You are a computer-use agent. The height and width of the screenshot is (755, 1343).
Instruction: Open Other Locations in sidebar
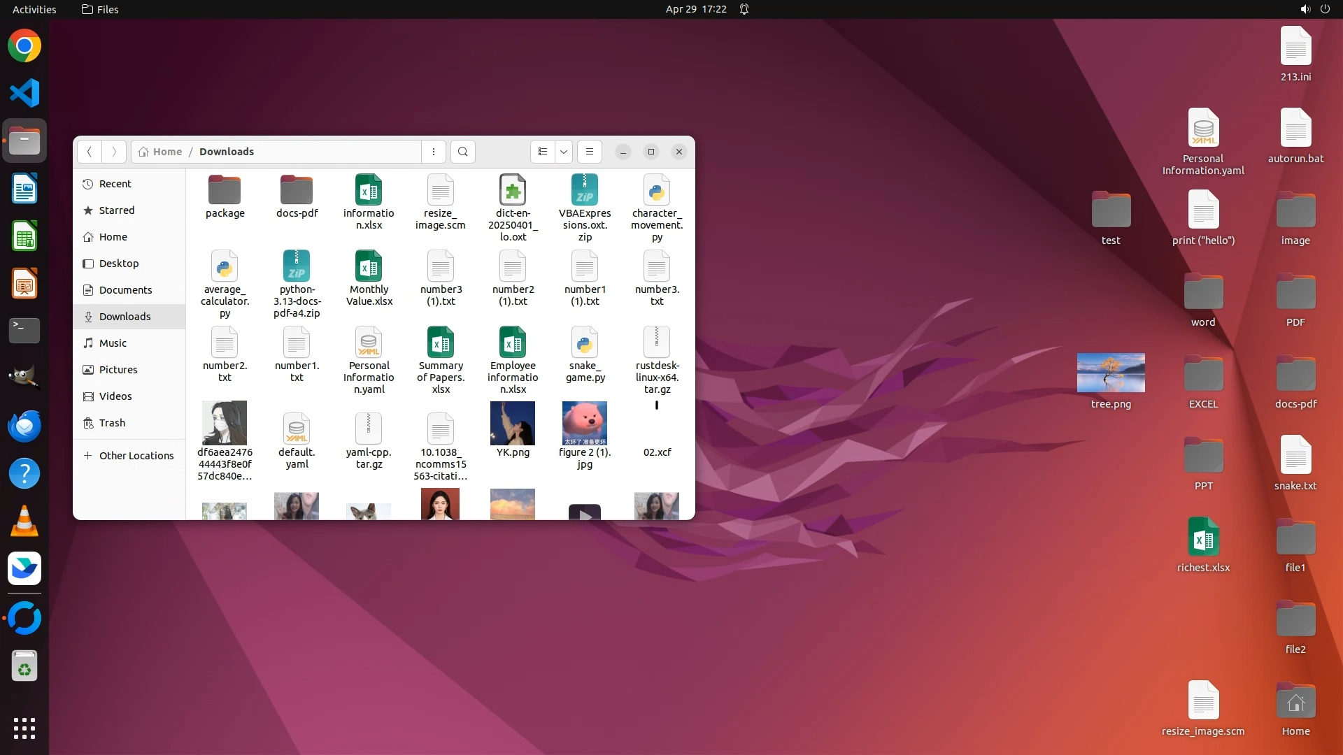coord(136,456)
